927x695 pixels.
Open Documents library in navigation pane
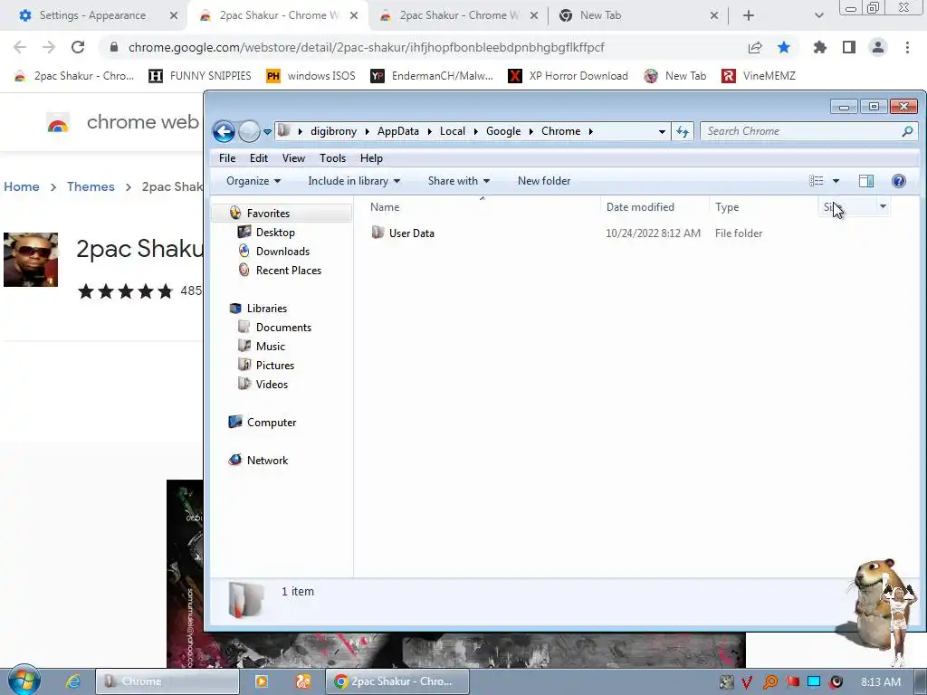[283, 328]
